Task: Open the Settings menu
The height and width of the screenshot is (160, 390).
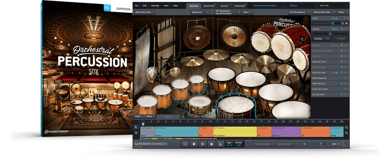Action: click(x=156, y=6)
